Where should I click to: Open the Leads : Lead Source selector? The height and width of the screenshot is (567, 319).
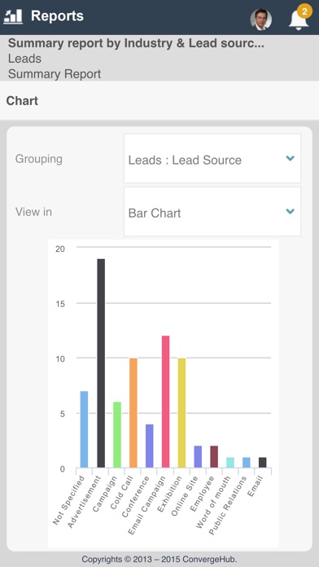tap(212, 158)
